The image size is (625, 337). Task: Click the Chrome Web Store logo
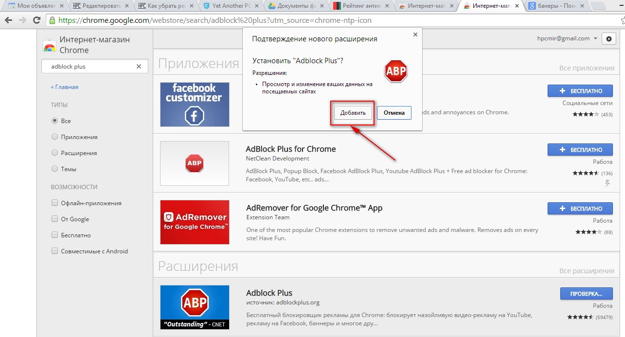click(49, 46)
